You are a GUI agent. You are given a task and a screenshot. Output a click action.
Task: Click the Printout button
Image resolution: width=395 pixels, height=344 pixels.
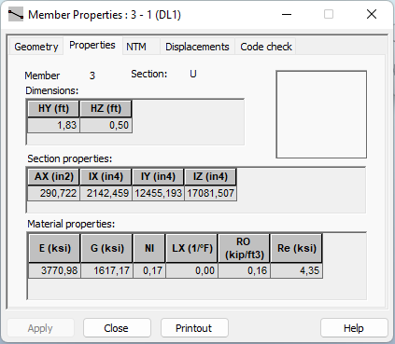pos(194,328)
